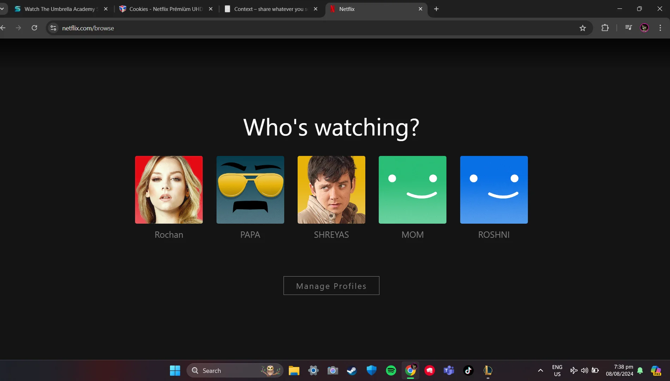Viewport: 670px width, 381px height.
Task: Launch Spotify from the taskbar
Action: [391, 370]
